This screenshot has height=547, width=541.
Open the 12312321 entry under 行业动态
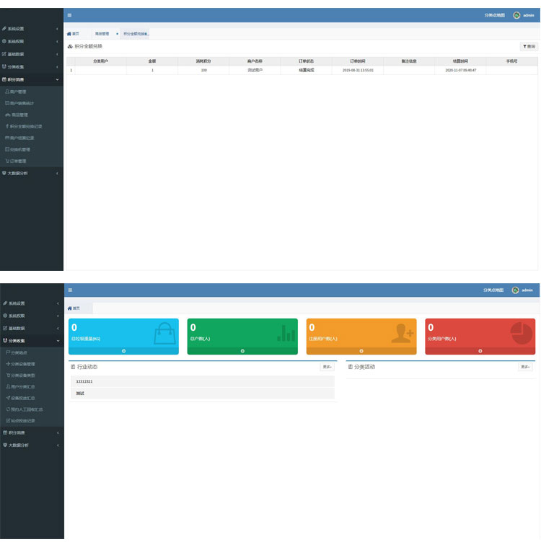pos(84,381)
